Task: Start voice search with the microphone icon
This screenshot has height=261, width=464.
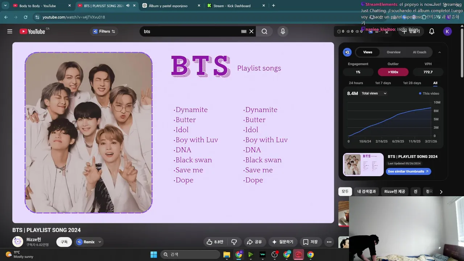Action: [x=283, y=32]
